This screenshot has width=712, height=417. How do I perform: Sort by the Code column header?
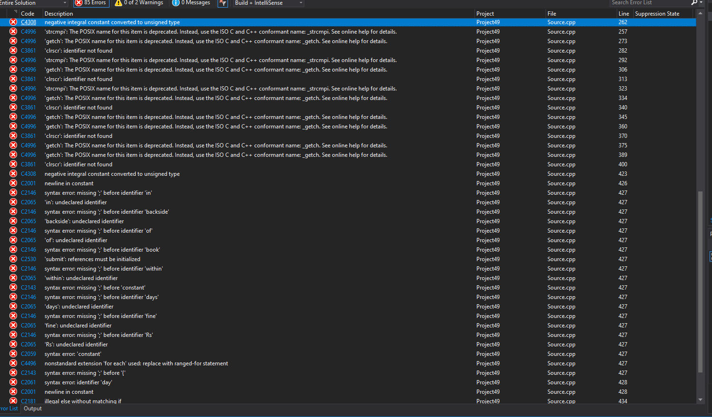point(27,14)
